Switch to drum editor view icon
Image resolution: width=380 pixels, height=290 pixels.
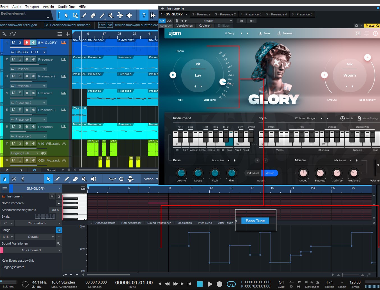pos(14,179)
